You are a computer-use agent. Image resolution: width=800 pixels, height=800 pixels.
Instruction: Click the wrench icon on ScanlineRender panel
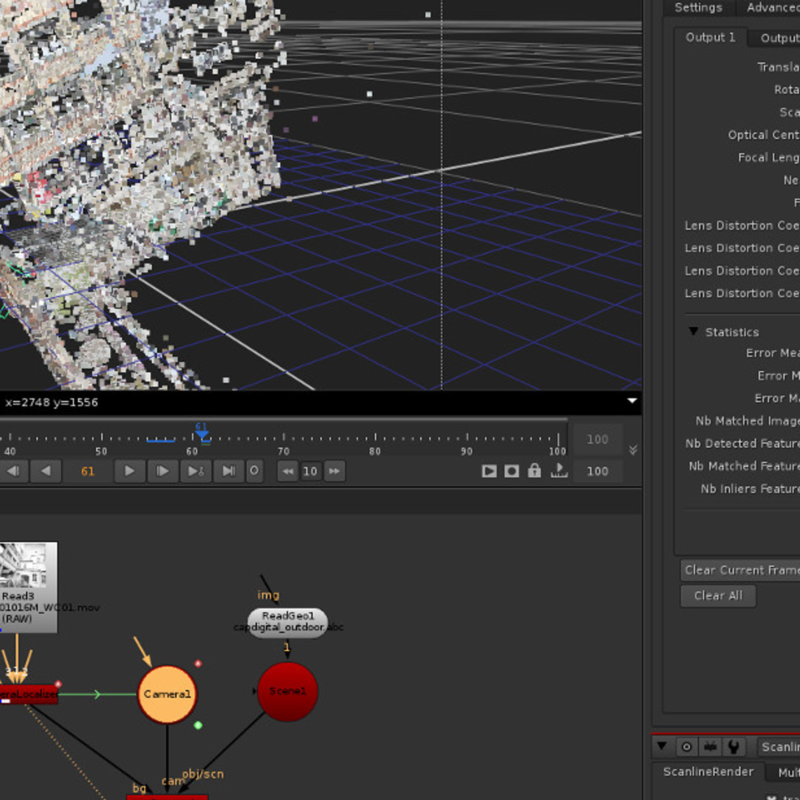click(x=733, y=747)
